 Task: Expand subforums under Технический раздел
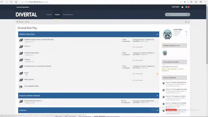point(30,55)
